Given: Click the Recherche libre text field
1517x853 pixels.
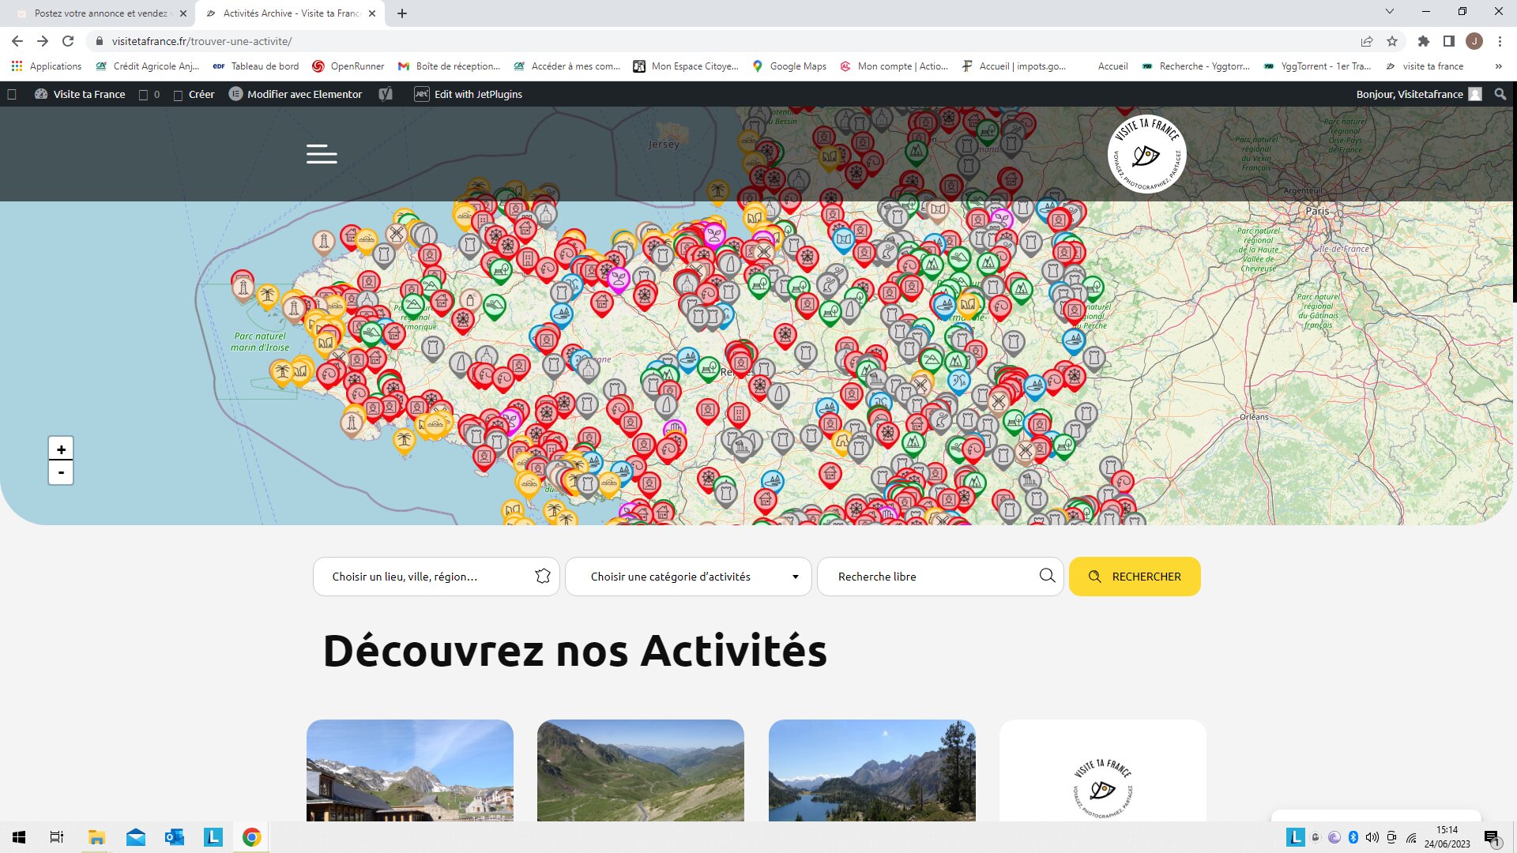Looking at the screenshot, I should [940, 577].
